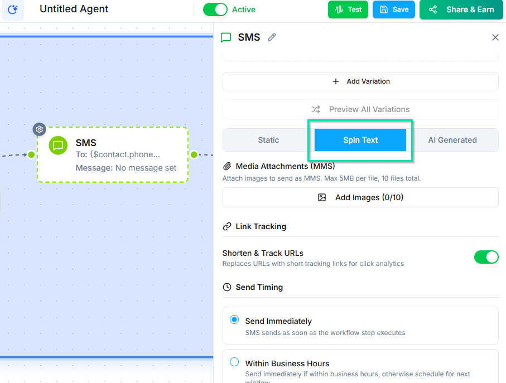Viewport: 506px width, 383px height.
Task: Click the green SMS chat bubble node icon
Action: pos(58,146)
